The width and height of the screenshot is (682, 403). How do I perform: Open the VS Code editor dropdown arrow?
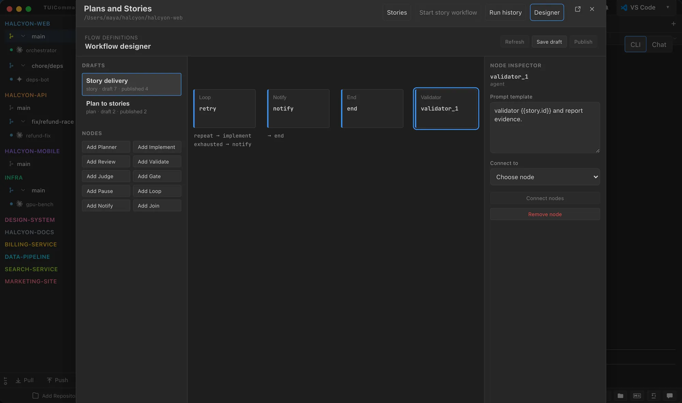(x=668, y=7)
